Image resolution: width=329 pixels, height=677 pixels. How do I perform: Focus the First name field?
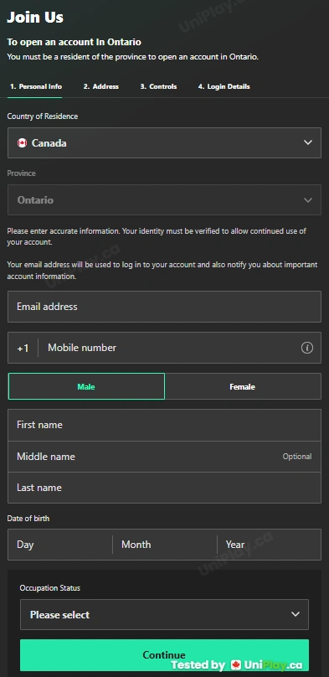pyautogui.click(x=164, y=425)
